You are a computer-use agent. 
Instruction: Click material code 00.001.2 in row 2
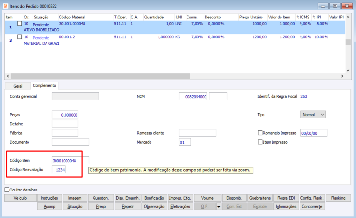click(67, 37)
